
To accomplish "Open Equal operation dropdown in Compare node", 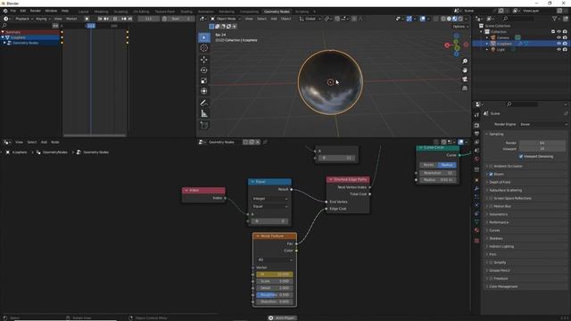I will pos(269,206).
